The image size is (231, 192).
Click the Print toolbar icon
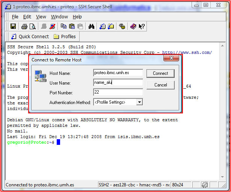24,27
